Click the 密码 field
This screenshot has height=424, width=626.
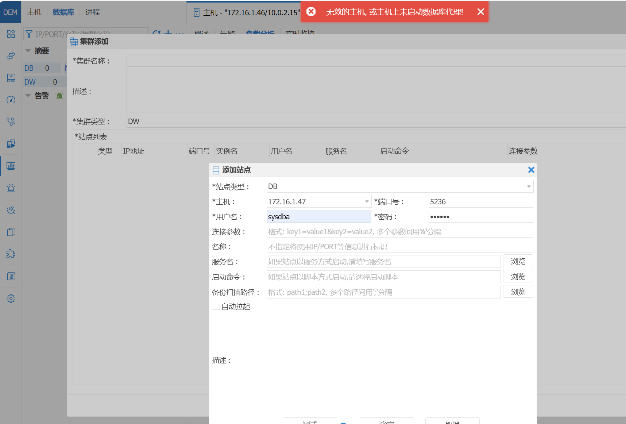click(x=481, y=216)
